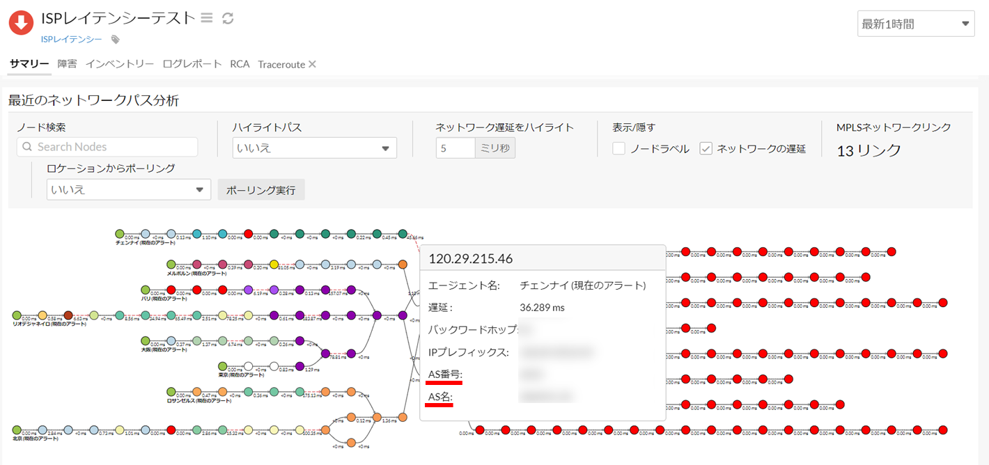The height and width of the screenshot is (465, 989).
Task: Click the green メルボルン source node
Action: [x=171, y=265]
